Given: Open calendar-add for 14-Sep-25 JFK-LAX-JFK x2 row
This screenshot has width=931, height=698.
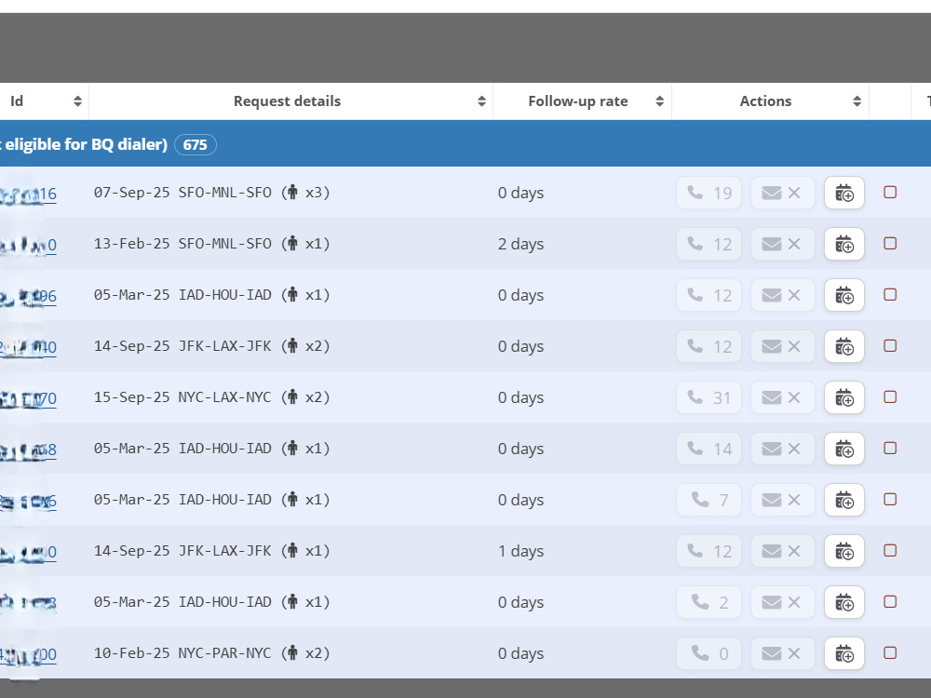Looking at the screenshot, I should [x=844, y=346].
